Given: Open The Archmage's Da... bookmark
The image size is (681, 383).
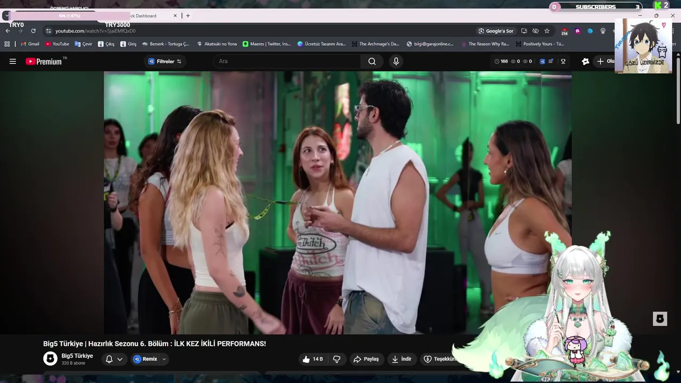Looking at the screenshot, I should pos(375,44).
